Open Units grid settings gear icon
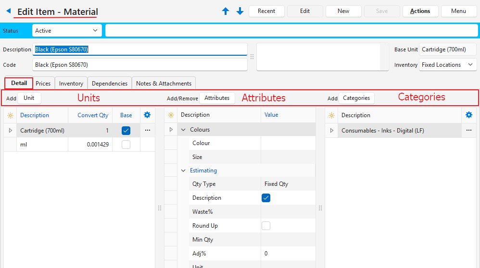 tap(147, 115)
